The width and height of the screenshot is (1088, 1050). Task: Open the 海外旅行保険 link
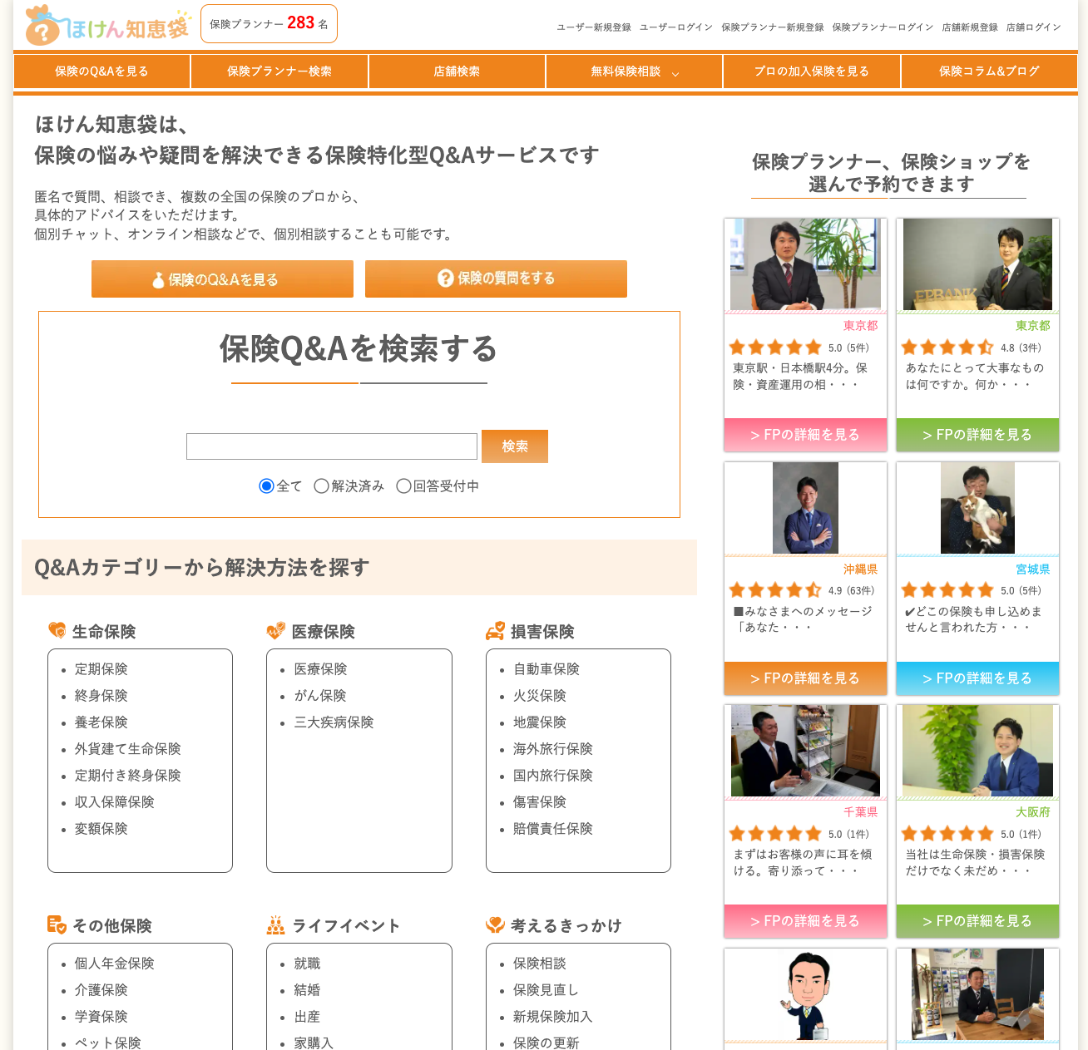point(553,749)
